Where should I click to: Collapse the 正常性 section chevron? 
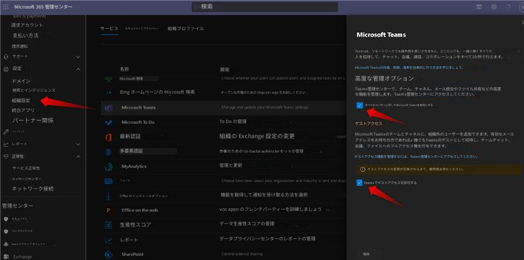[x=78, y=157]
